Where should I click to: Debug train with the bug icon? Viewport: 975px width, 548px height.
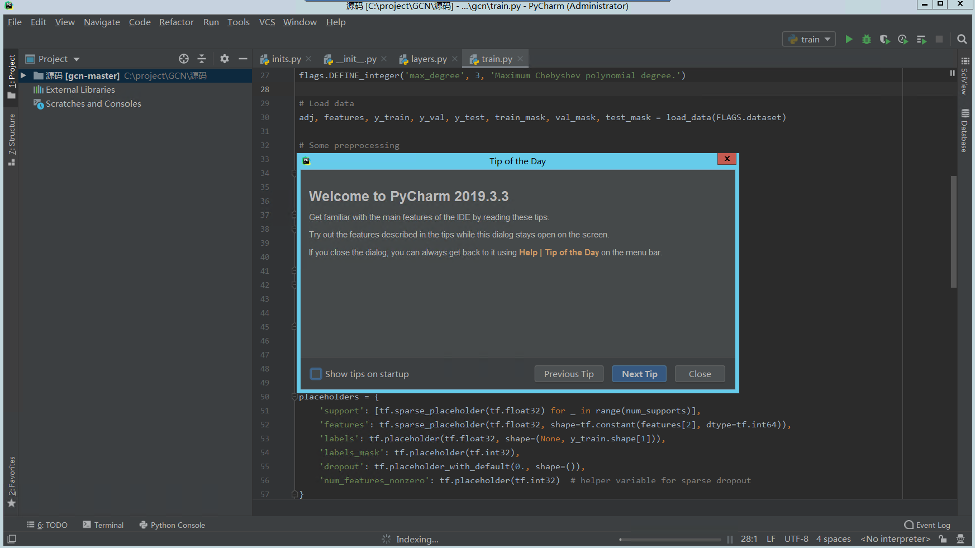pyautogui.click(x=867, y=39)
